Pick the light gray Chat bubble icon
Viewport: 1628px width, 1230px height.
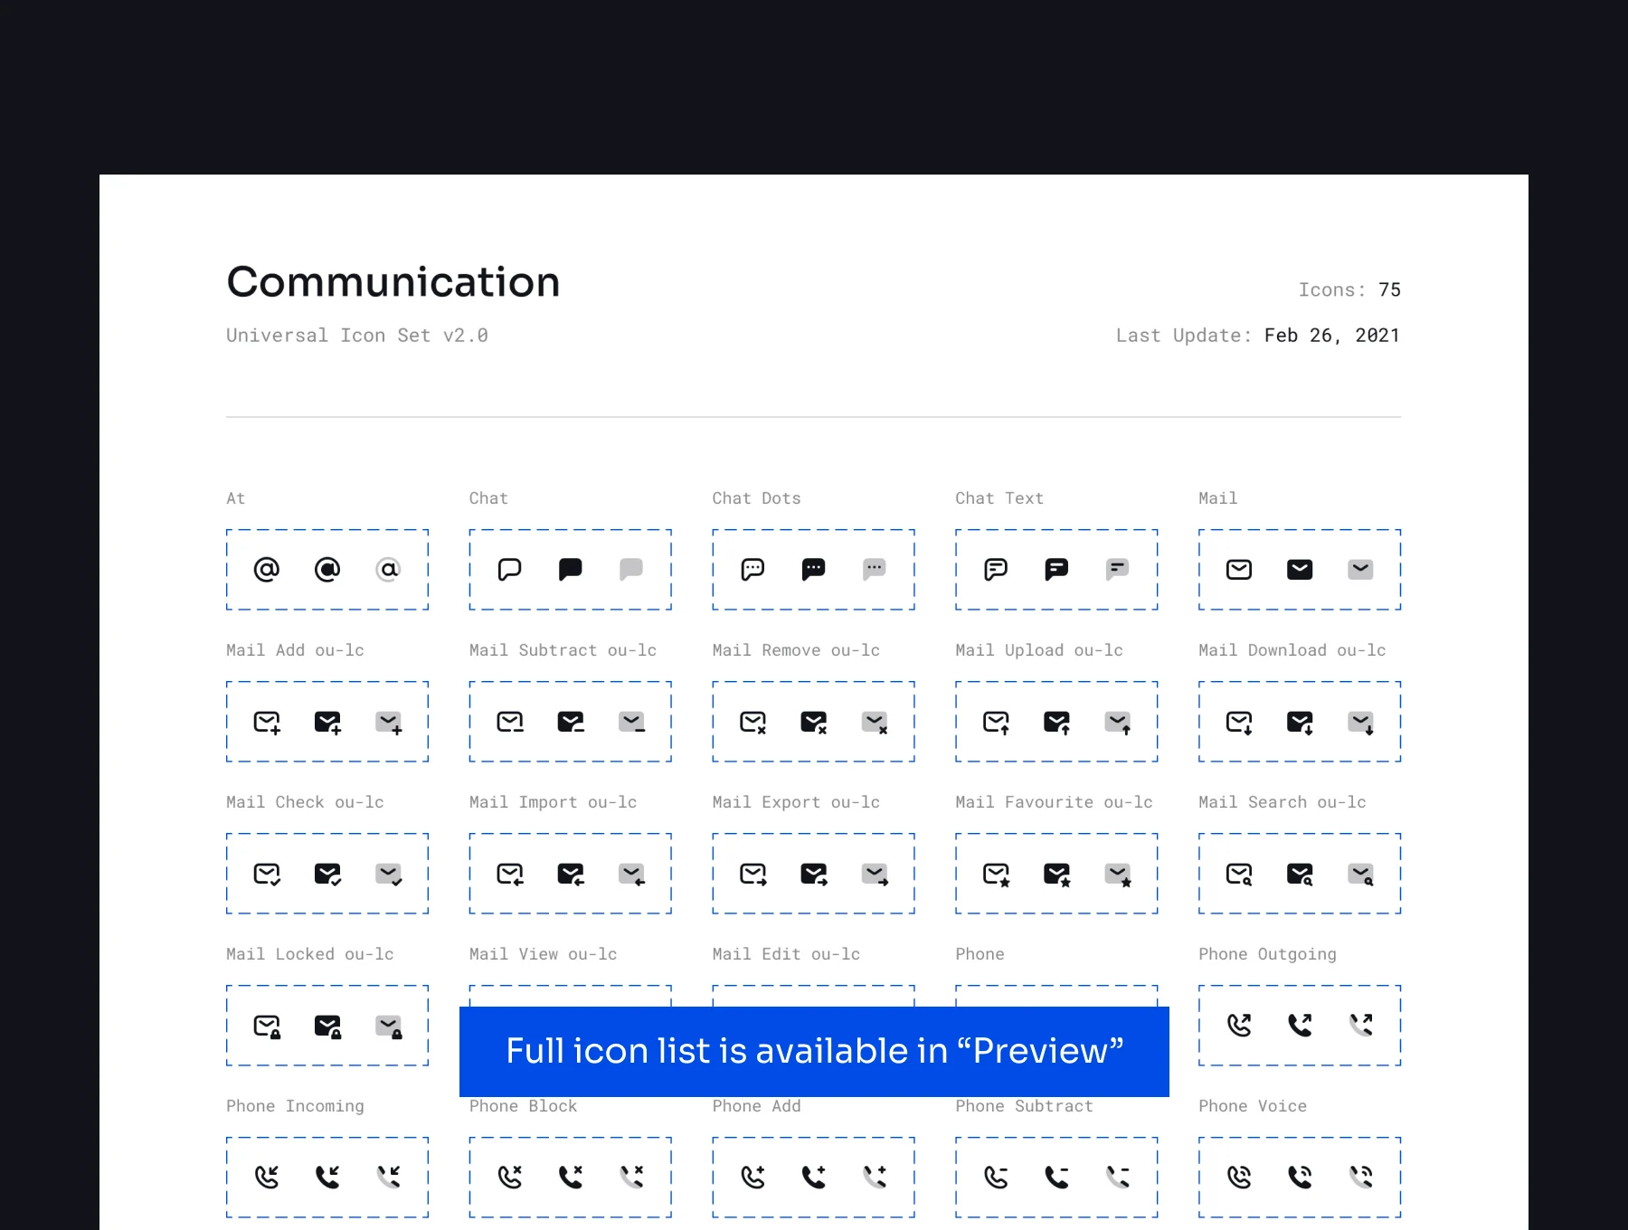(631, 569)
